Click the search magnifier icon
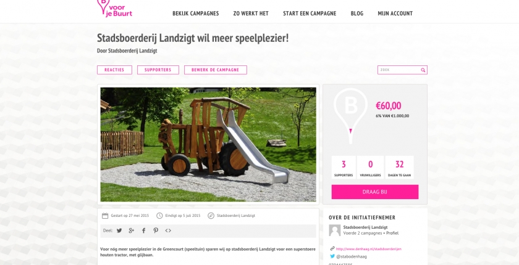Image resolution: width=519 pixels, height=265 pixels. tap(423, 70)
